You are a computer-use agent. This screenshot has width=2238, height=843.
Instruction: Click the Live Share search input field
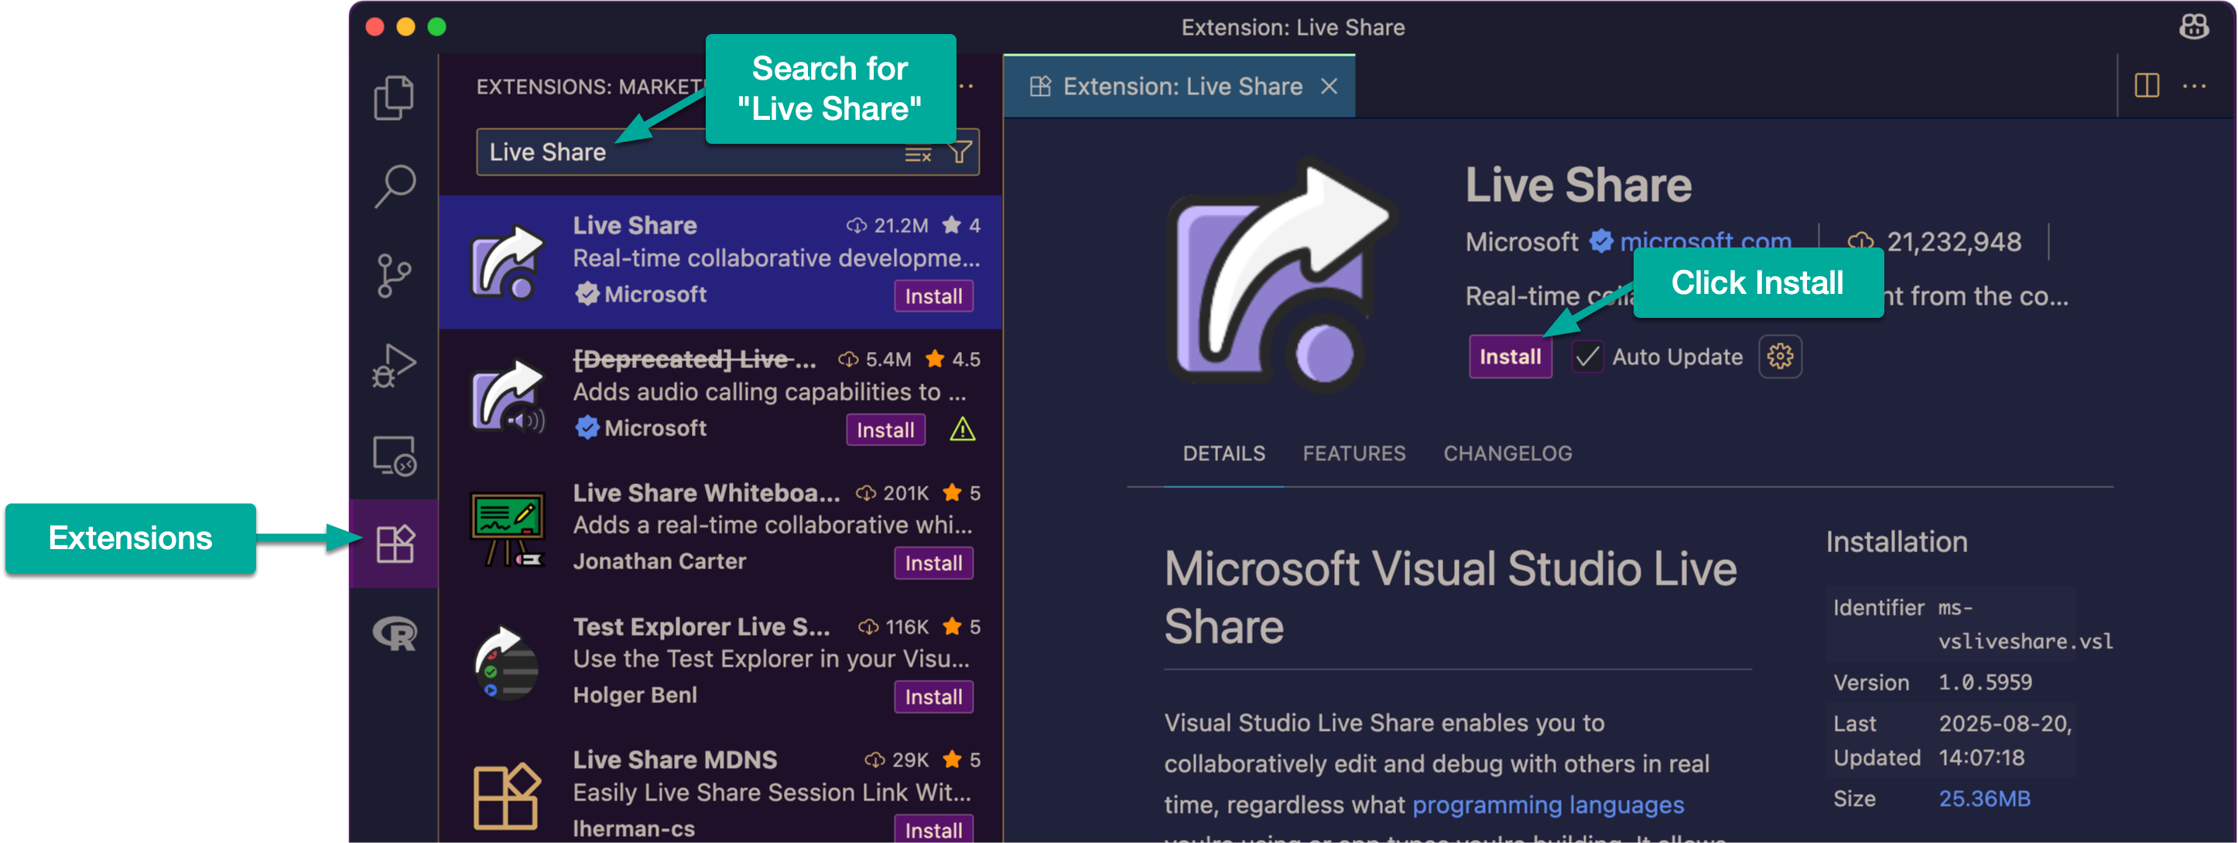(x=727, y=153)
